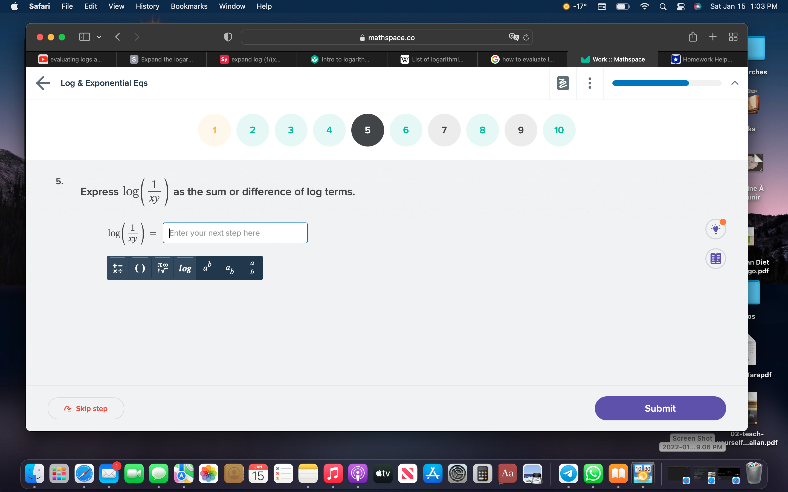Open the symbols keypad with pi and square root
788x492 pixels.
[162, 268]
